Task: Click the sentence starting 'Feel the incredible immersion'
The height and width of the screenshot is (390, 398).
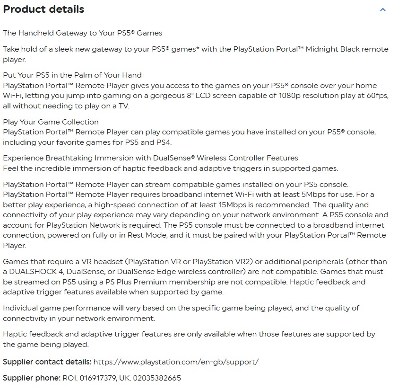Action: coord(170,168)
